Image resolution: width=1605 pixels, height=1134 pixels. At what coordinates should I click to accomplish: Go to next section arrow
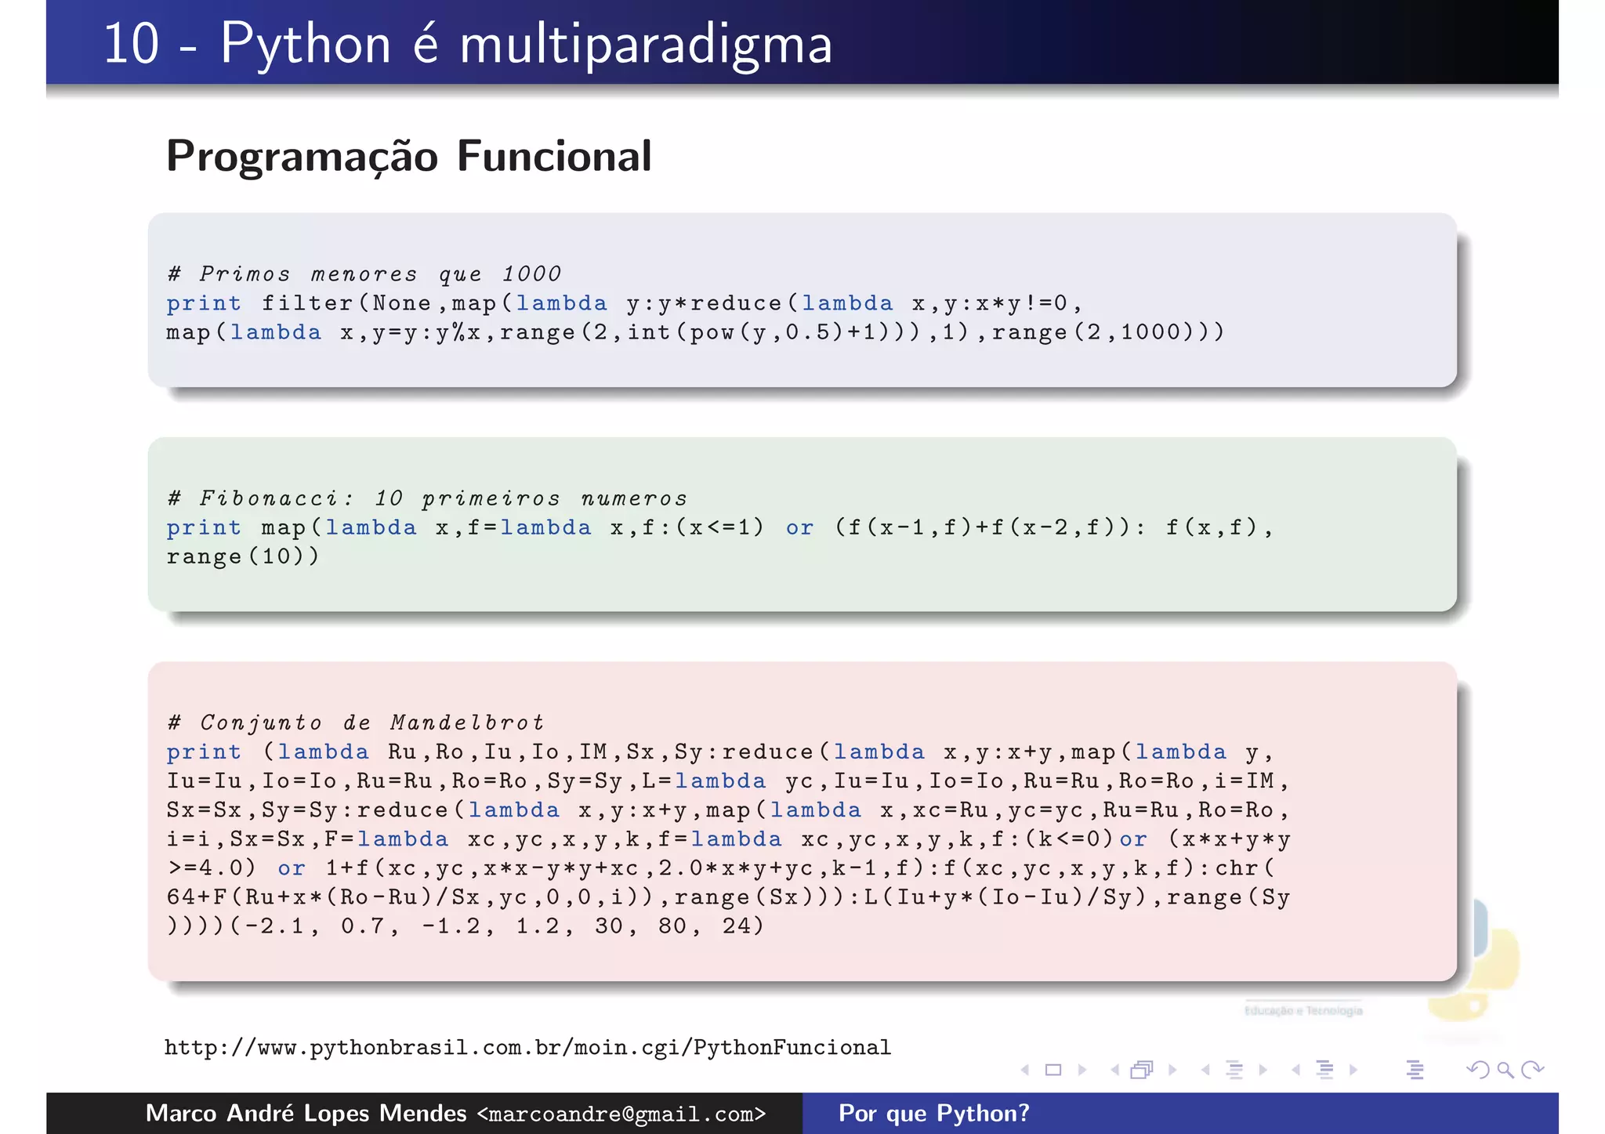pyautogui.click(x=1353, y=1070)
